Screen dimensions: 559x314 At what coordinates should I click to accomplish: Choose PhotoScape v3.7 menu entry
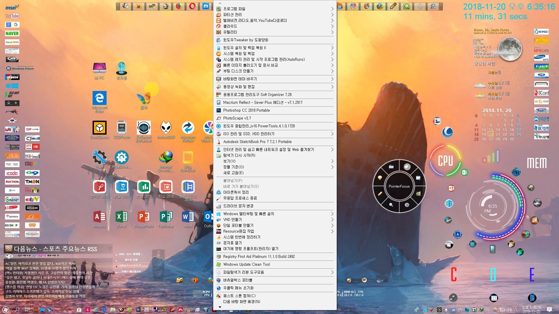click(275, 118)
